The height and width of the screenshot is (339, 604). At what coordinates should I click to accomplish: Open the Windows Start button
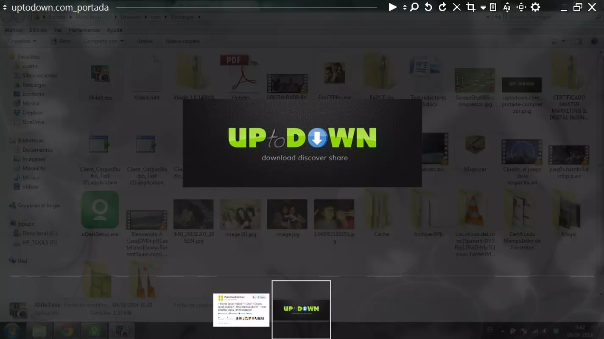11,331
